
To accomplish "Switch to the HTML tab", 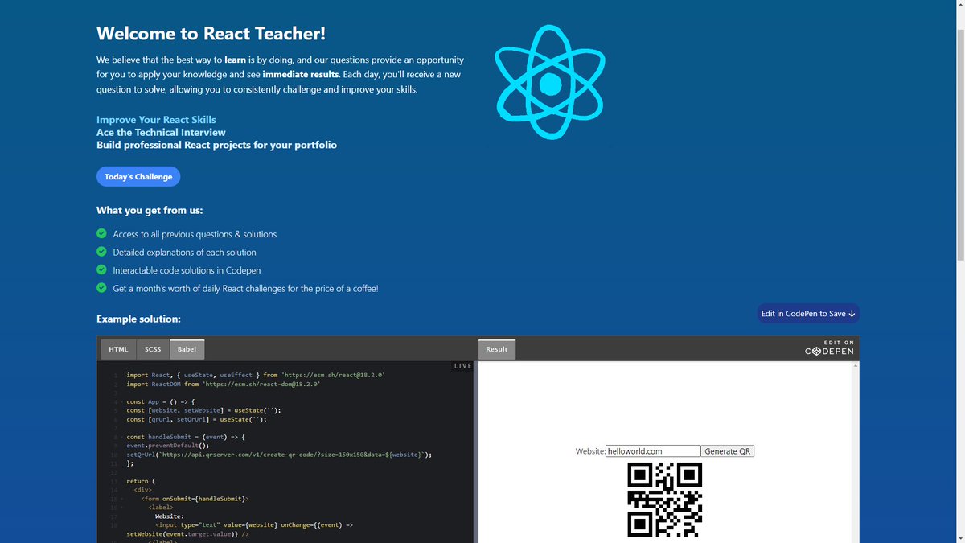I will [x=118, y=349].
